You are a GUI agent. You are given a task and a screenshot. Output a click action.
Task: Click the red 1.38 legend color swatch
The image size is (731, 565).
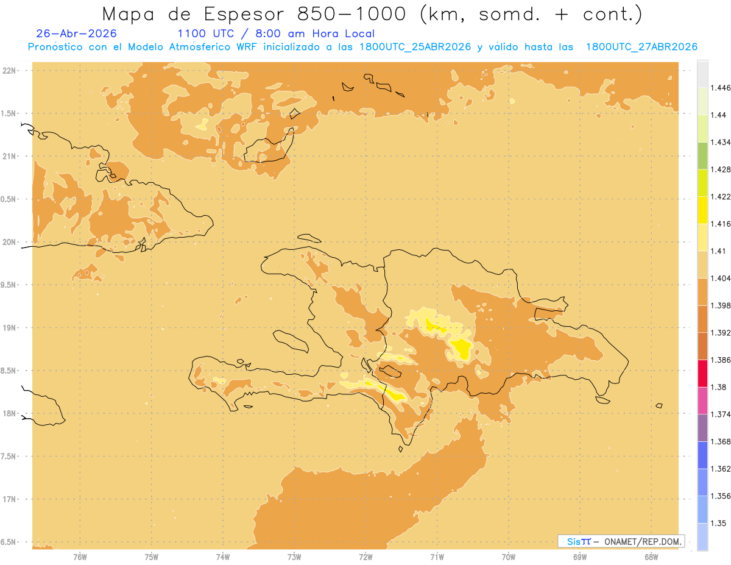[x=702, y=373]
